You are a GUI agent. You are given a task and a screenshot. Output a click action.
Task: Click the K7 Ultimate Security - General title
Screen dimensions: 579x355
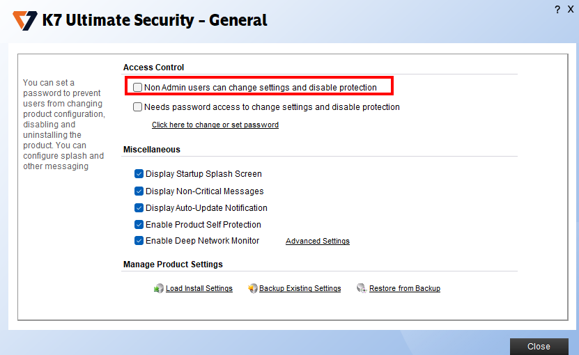[x=155, y=21]
